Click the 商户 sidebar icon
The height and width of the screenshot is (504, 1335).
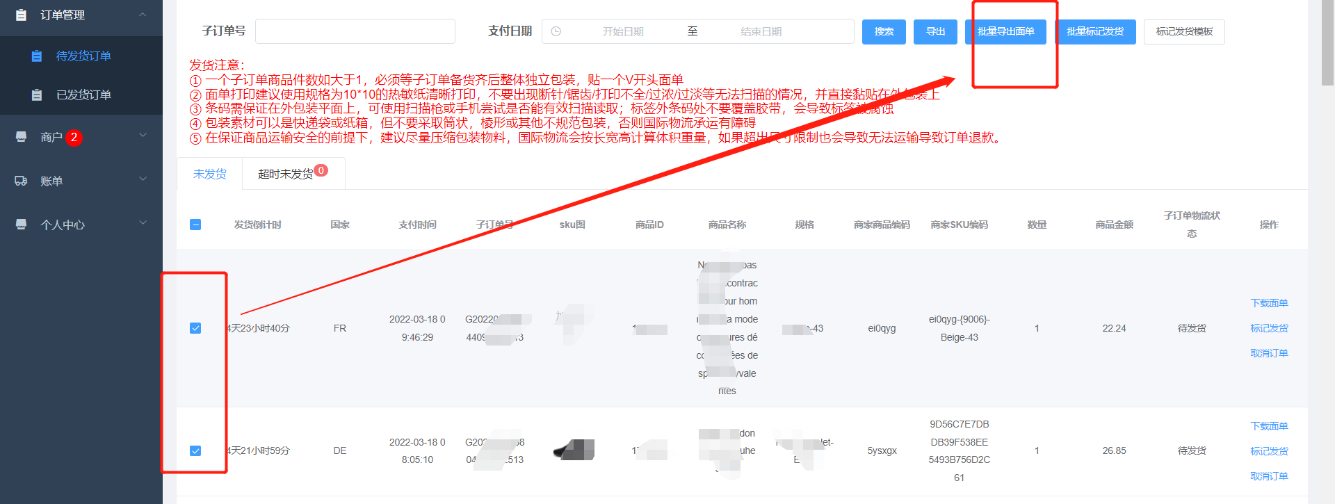coord(21,137)
